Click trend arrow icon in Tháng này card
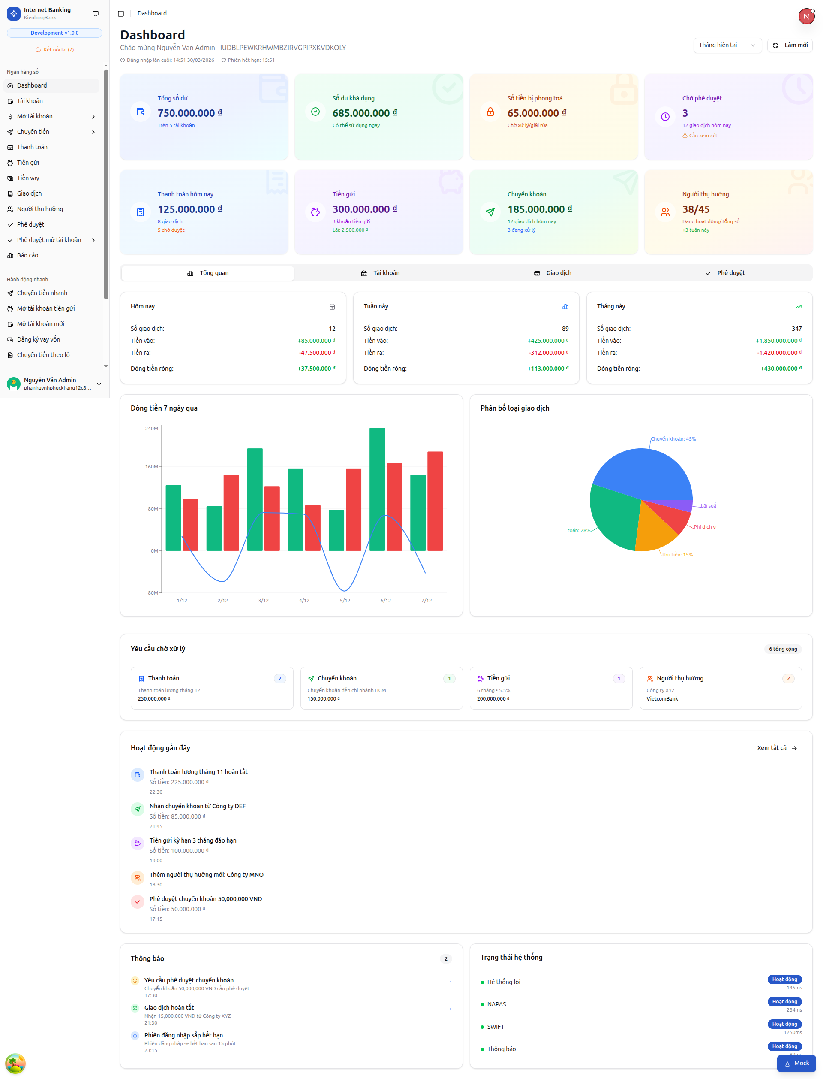Image resolution: width=823 pixels, height=1079 pixels. (799, 307)
